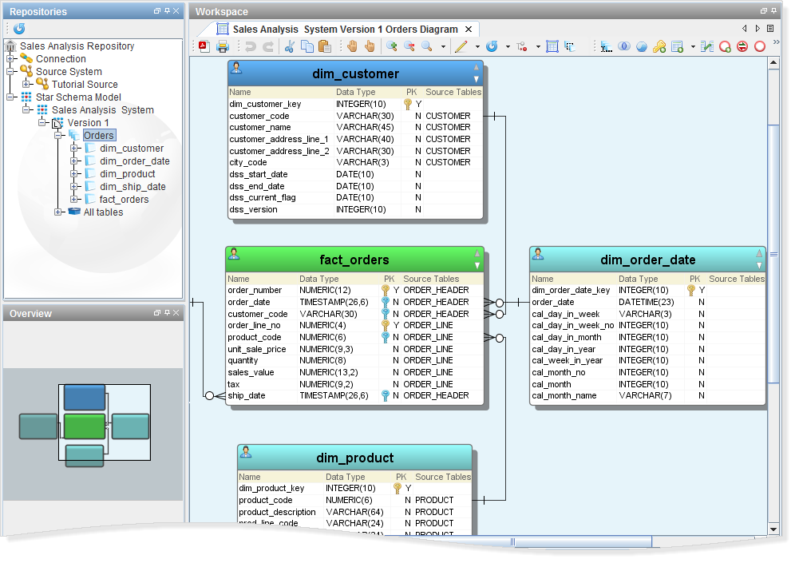Collapse the dim_order_date table box

tap(759, 253)
